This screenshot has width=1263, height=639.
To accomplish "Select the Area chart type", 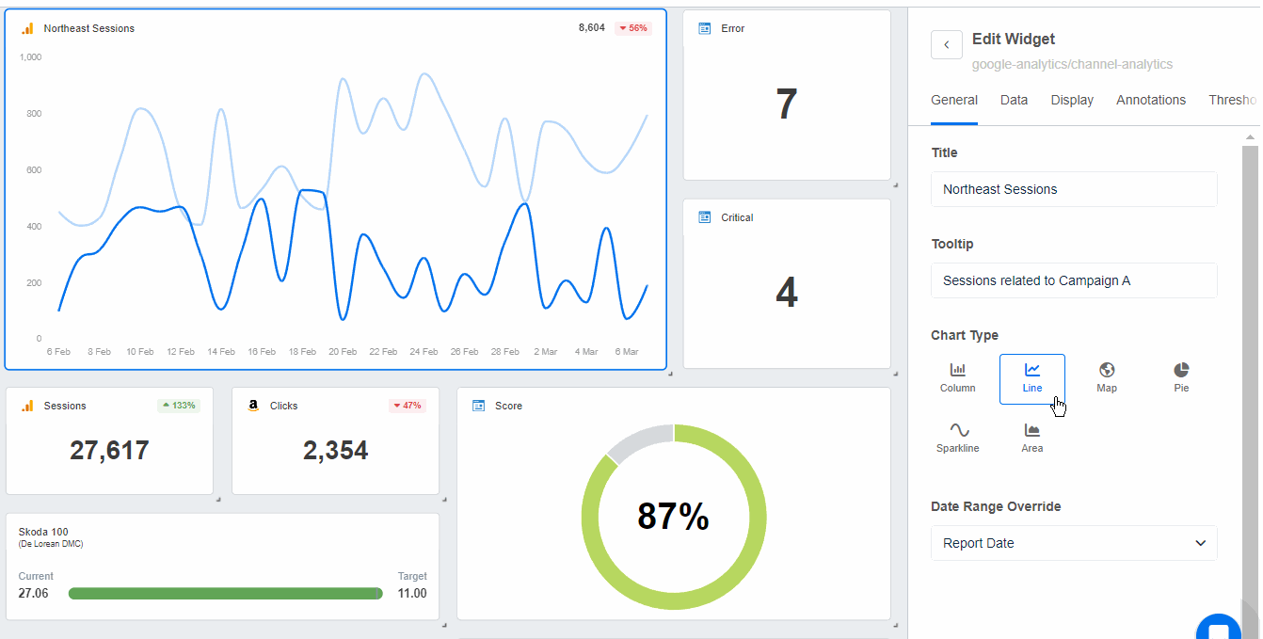I will point(1031,438).
